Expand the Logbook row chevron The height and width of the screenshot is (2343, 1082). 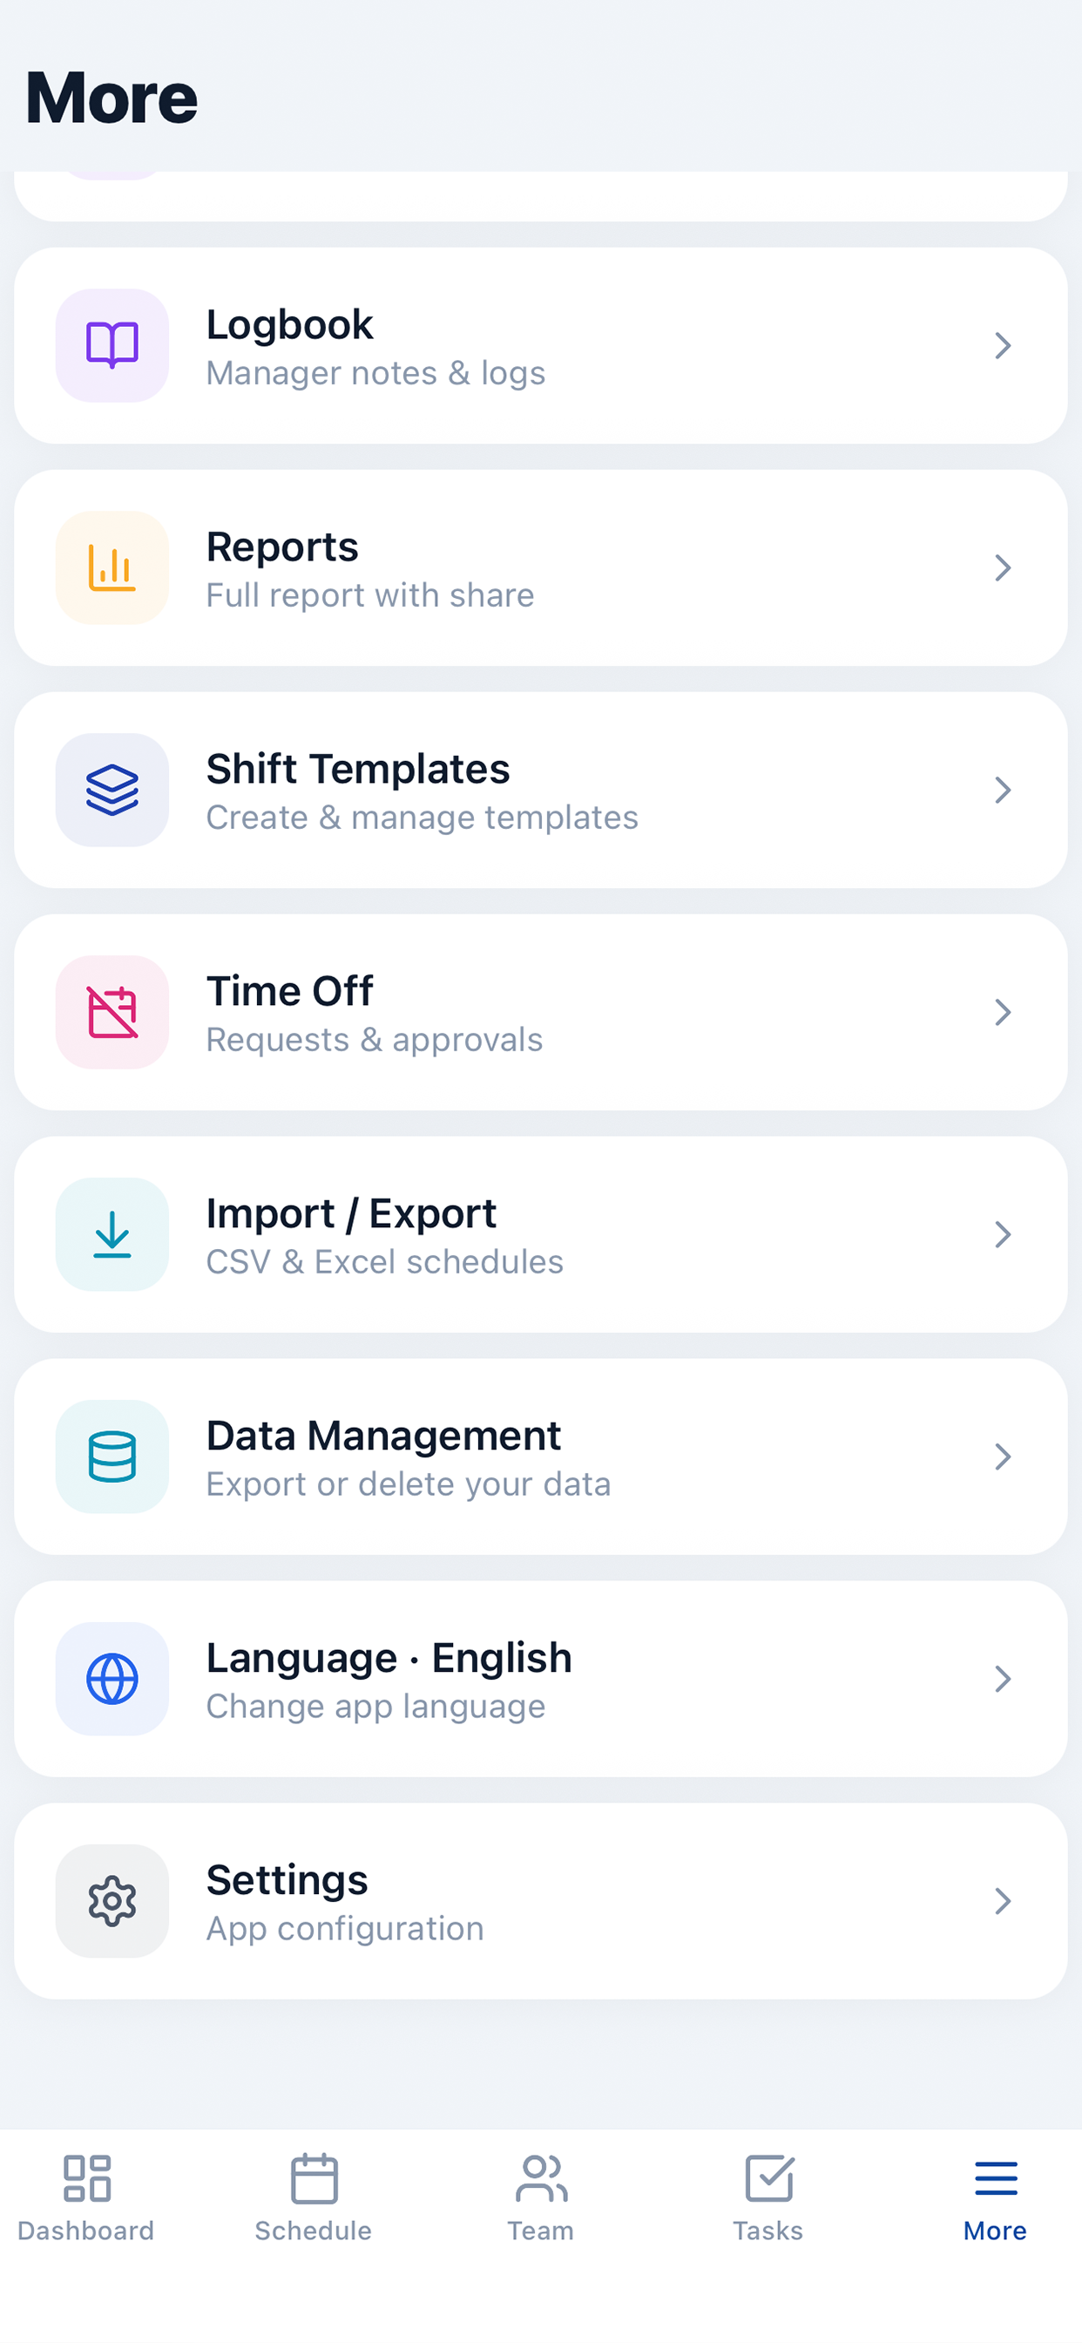pyautogui.click(x=1002, y=346)
